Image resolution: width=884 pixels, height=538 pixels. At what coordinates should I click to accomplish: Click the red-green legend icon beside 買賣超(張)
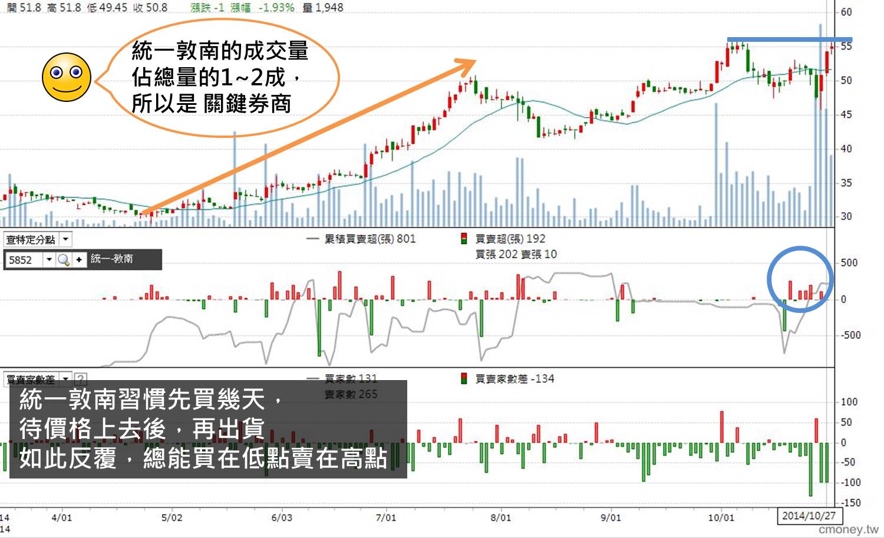464,239
